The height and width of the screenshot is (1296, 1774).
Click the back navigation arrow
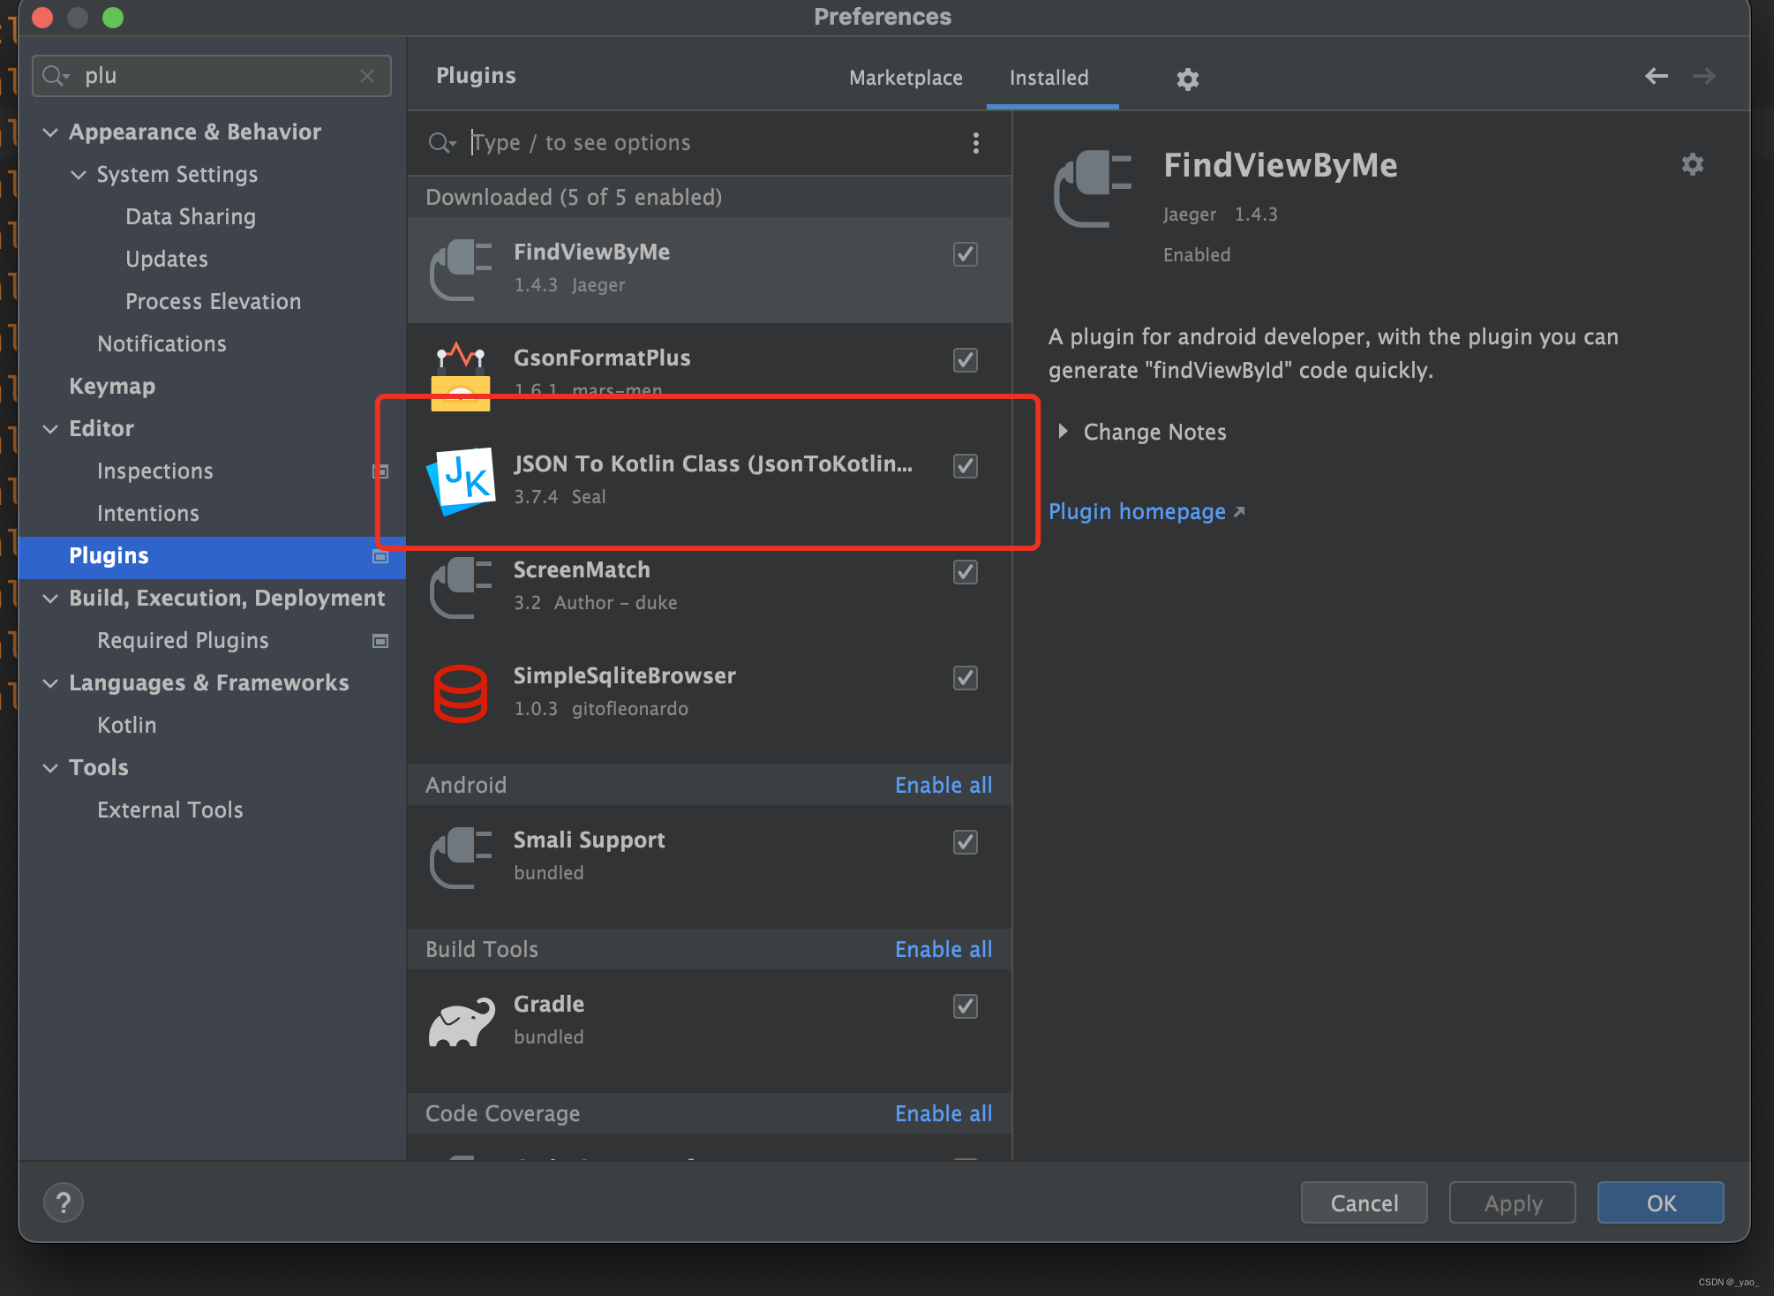[1656, 76]
